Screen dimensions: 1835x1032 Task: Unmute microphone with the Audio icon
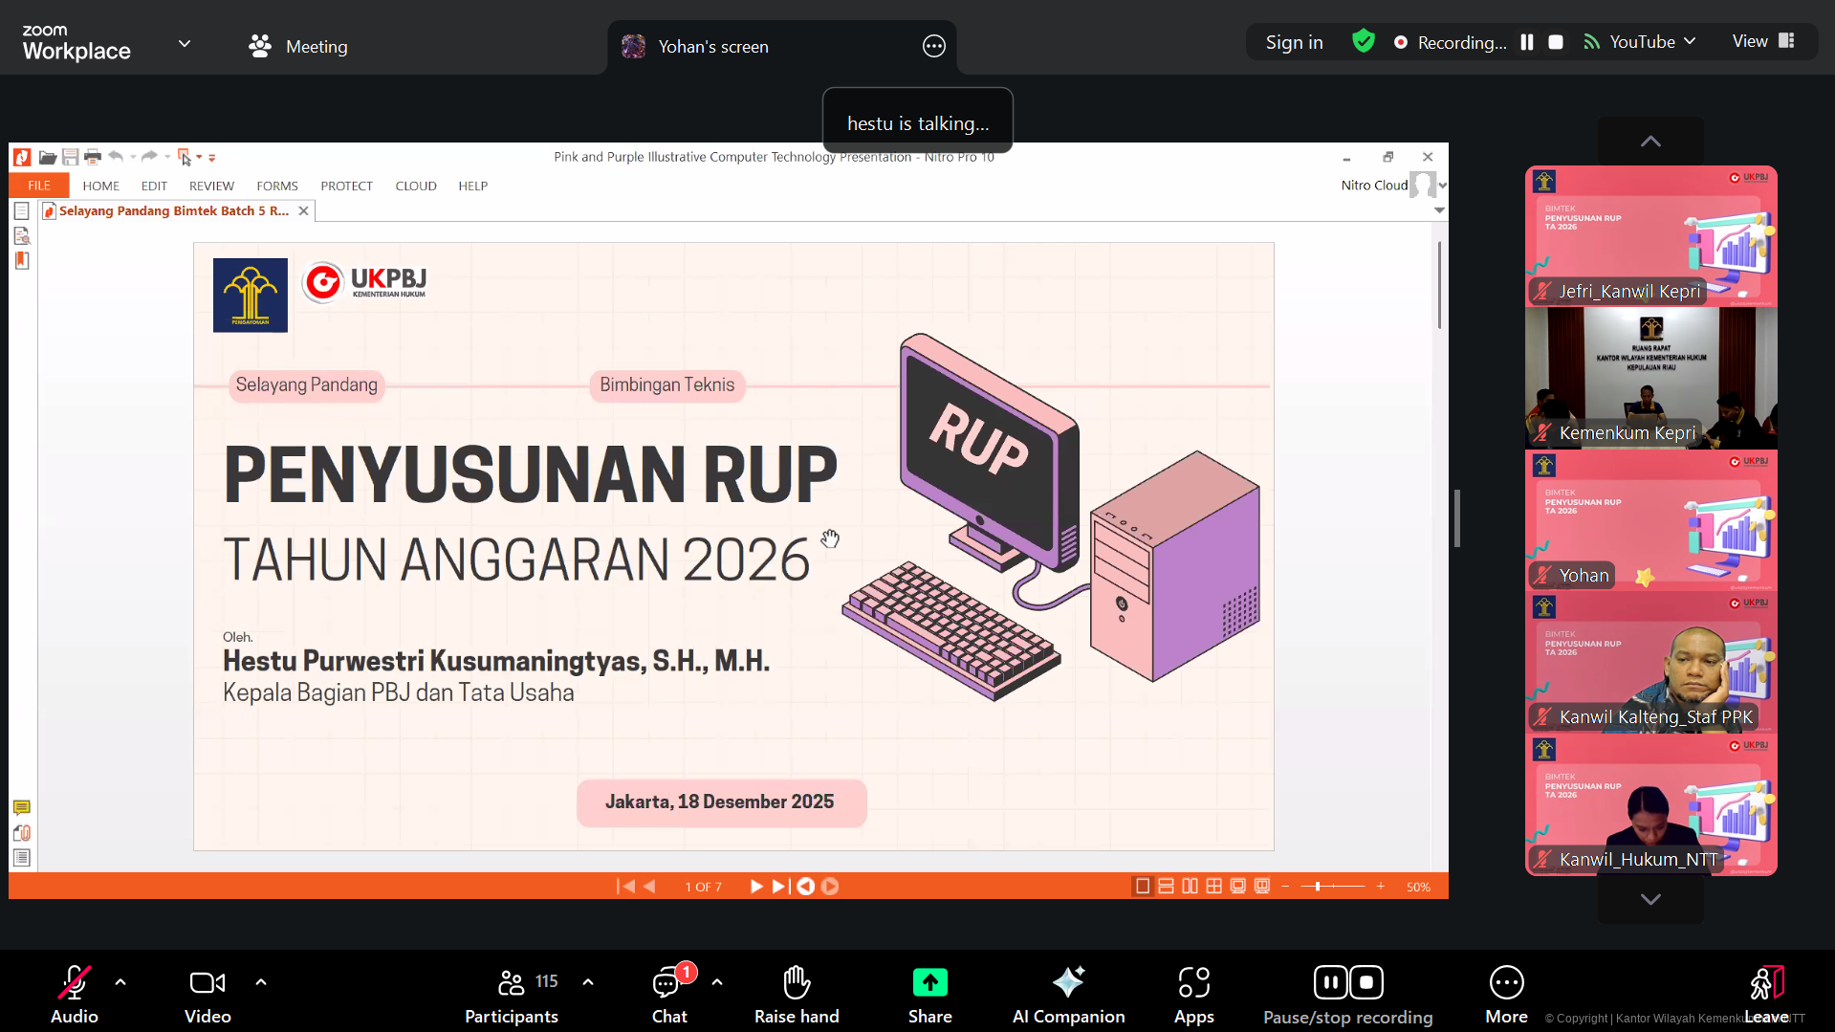(74, 983)
